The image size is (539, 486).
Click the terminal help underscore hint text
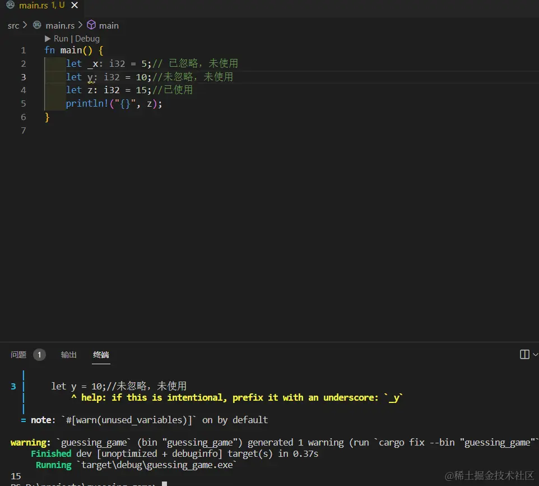[x=241, y=397]
